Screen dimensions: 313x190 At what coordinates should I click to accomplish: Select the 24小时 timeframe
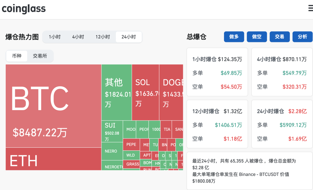(x=129, y=37)
